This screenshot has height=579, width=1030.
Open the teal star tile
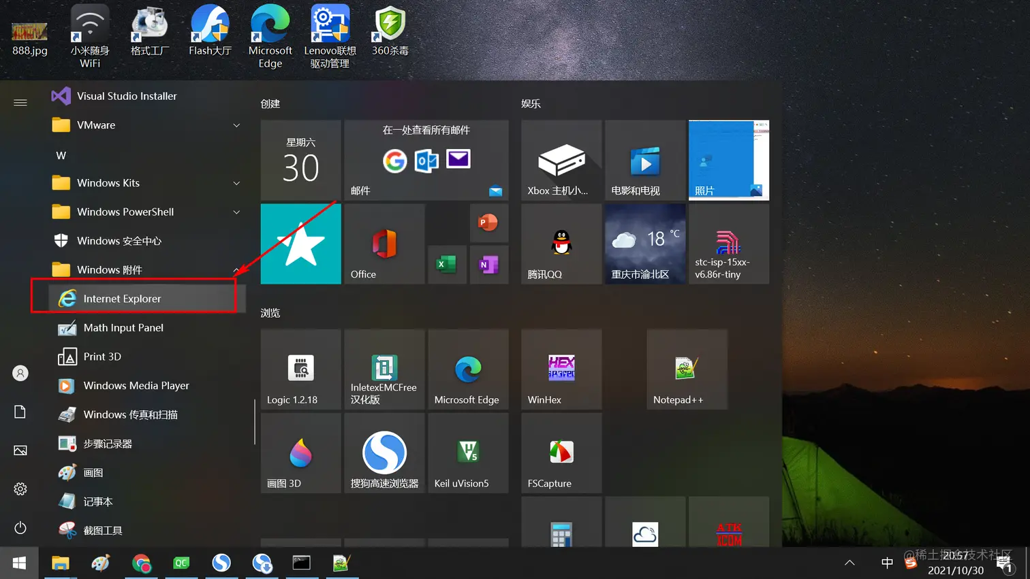click(300, 244)
